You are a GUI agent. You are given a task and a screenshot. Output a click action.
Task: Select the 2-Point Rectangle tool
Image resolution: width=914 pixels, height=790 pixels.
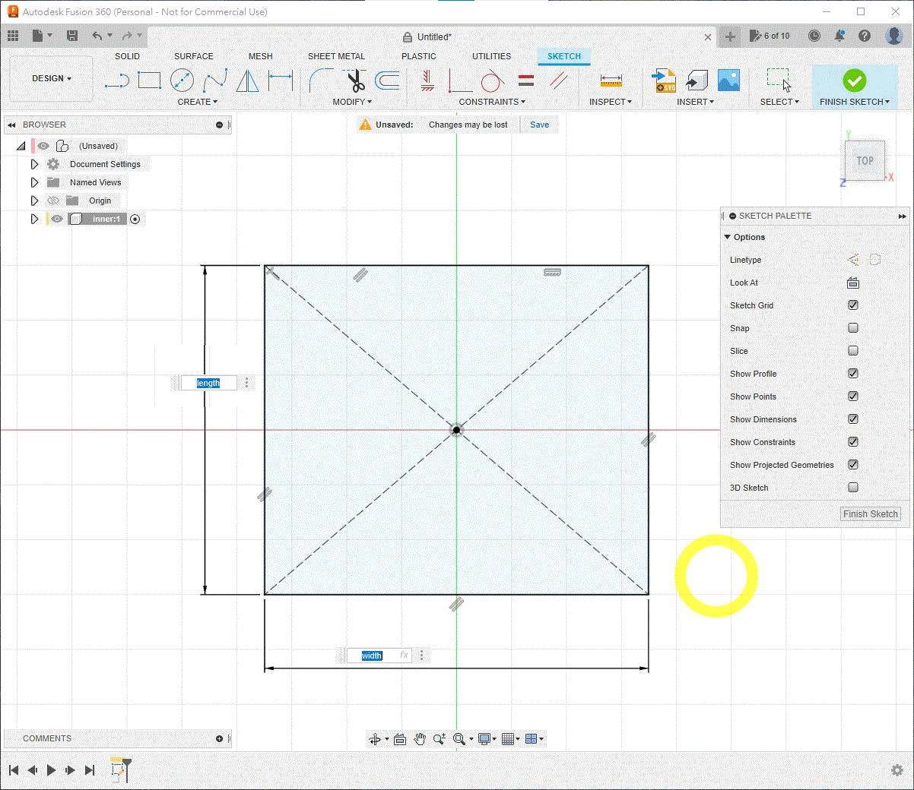click(150, 80)
